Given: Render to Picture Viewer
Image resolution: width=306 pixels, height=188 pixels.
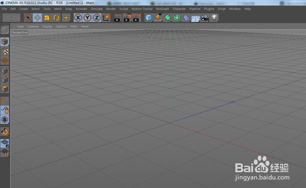Looking at the screenshot, I should [127, 18].
